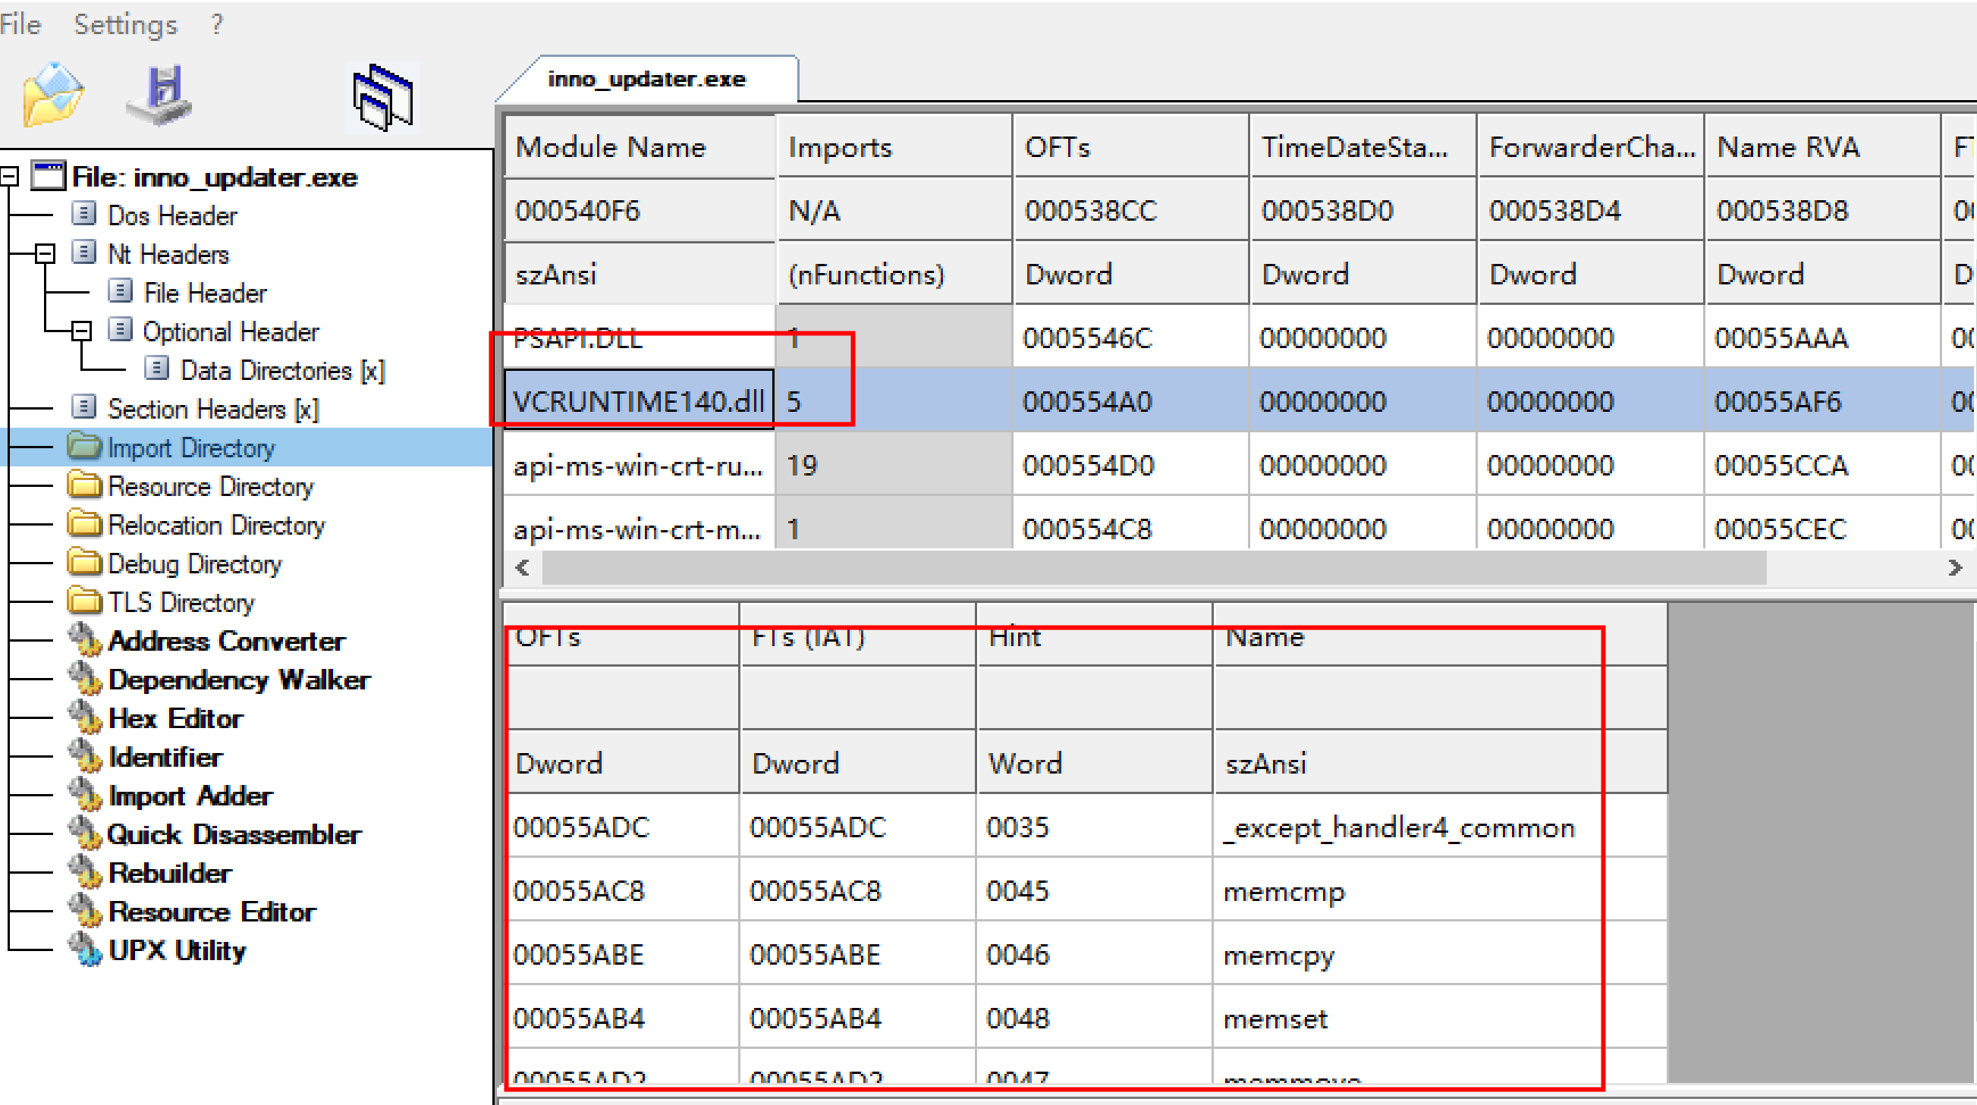Image resolution: width=1977 pixels, height=1105 pixels.
Task: Select the Quick Disassembler tool
Action: (234, 834)
